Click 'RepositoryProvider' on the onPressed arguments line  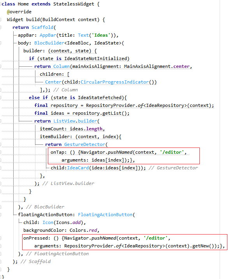[89, 246]
